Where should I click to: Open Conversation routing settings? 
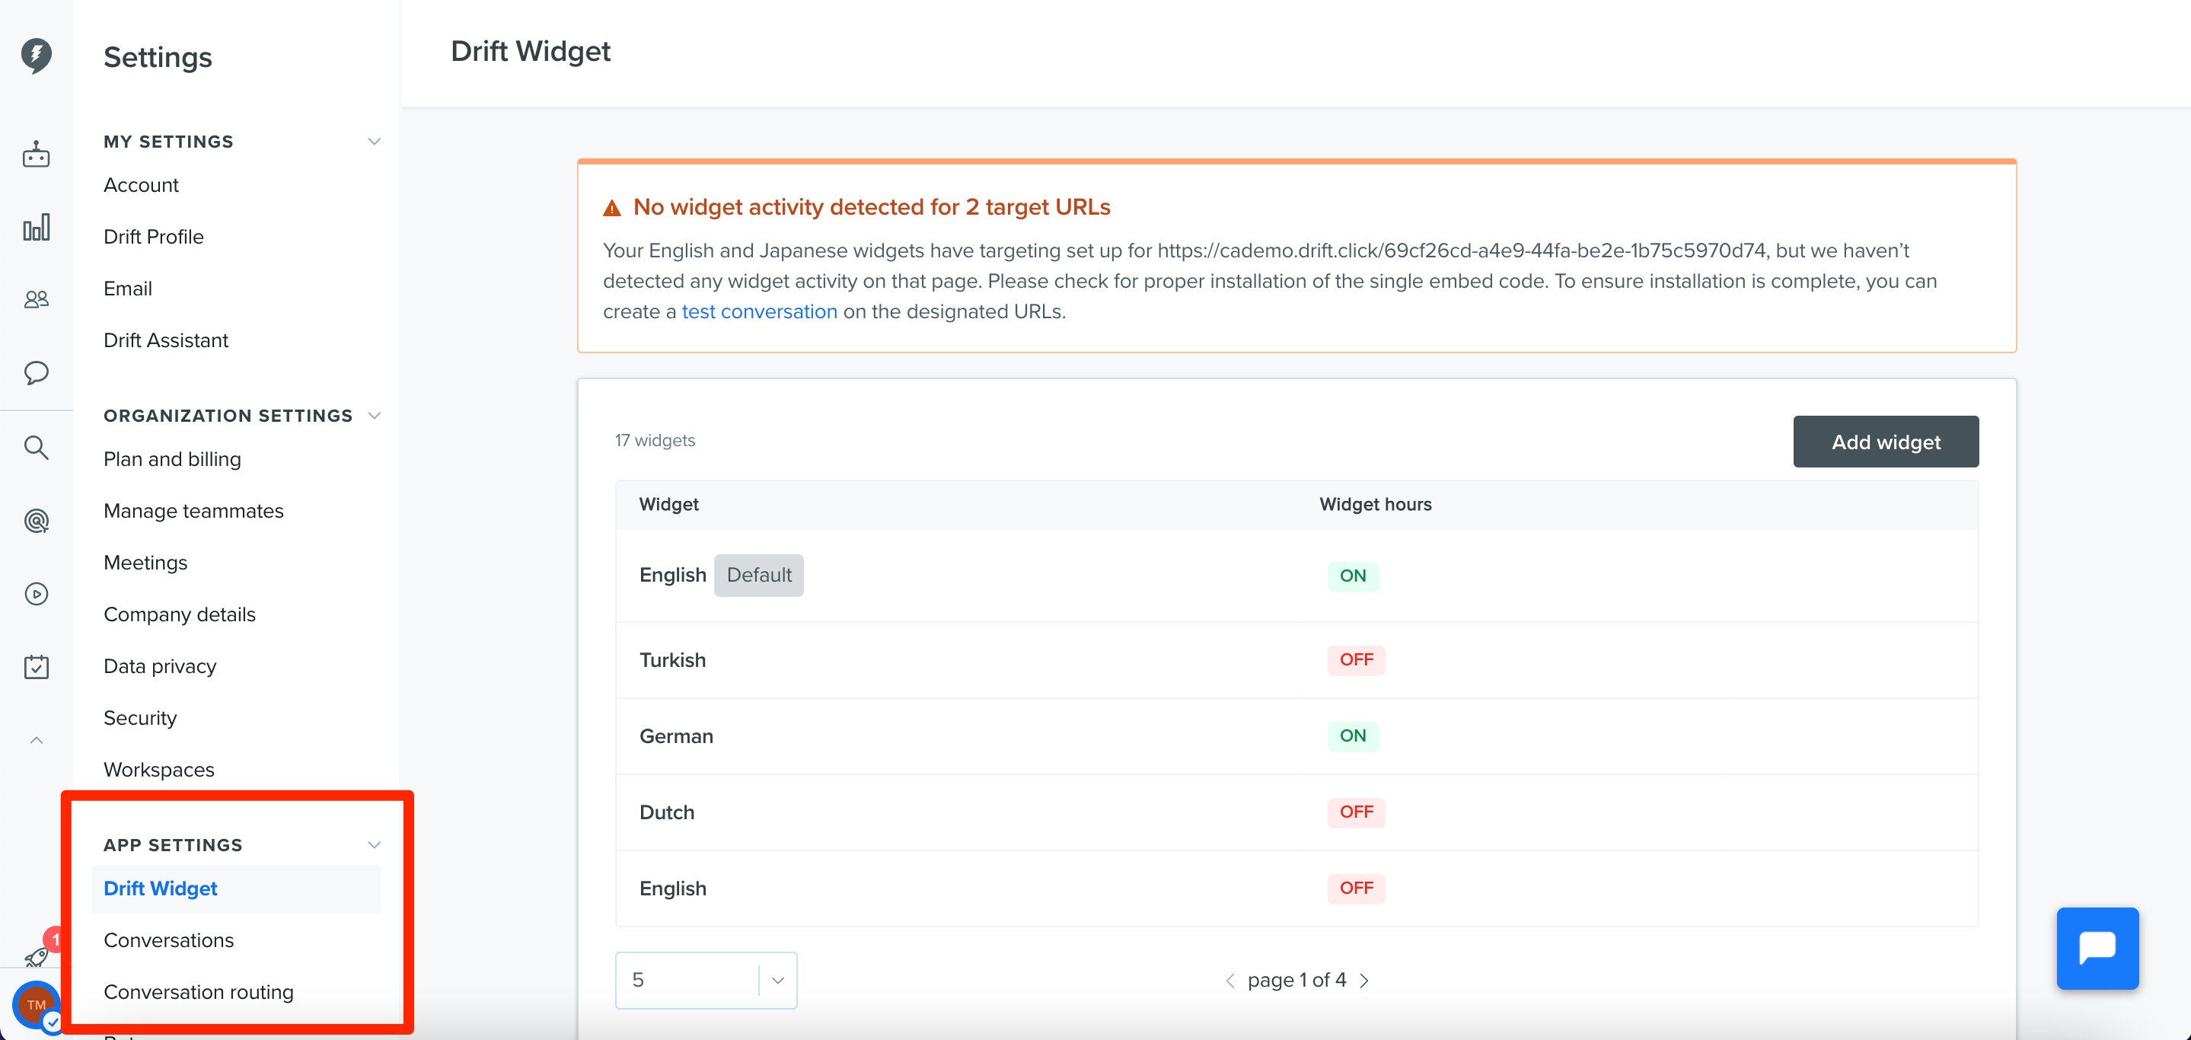click(198, 991)
